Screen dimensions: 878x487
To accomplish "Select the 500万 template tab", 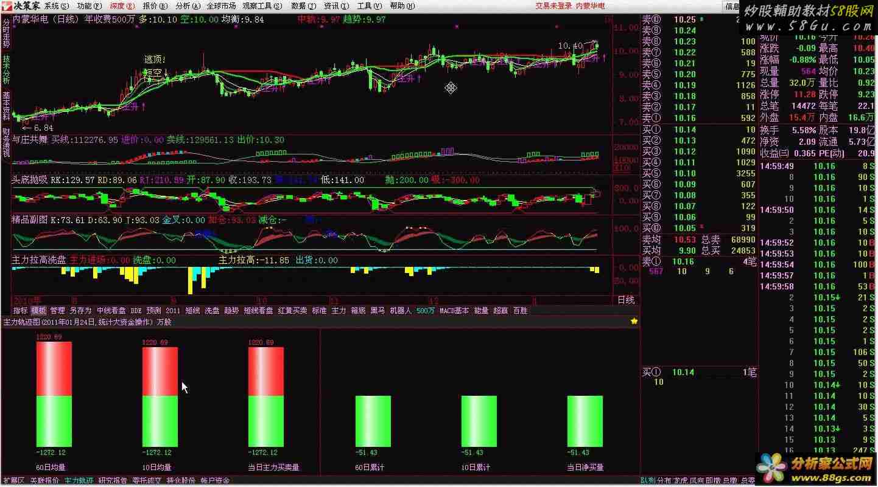I will (x=426, y=311).
